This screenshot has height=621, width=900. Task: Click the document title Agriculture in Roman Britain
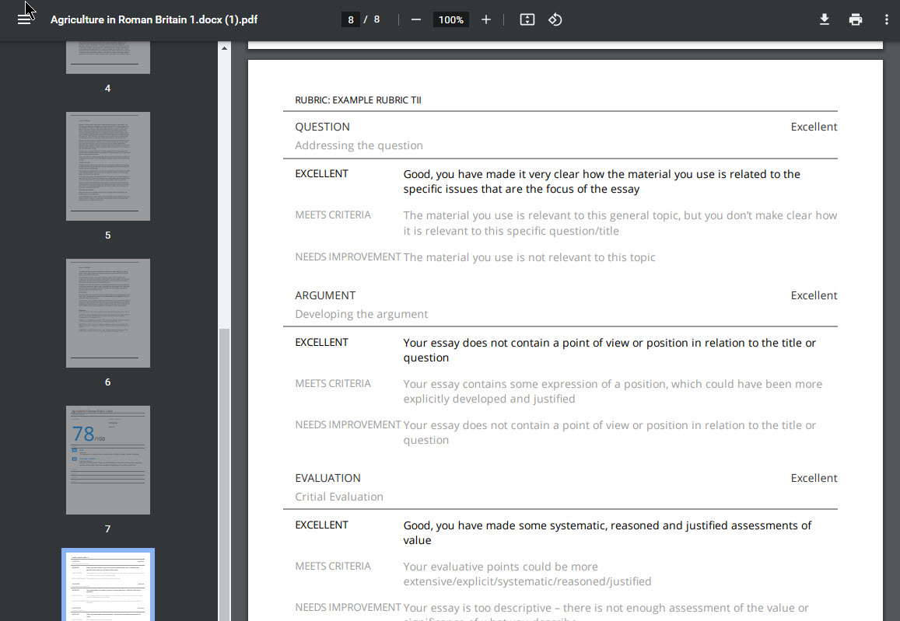pyautogui.click(x=154, y=19)
